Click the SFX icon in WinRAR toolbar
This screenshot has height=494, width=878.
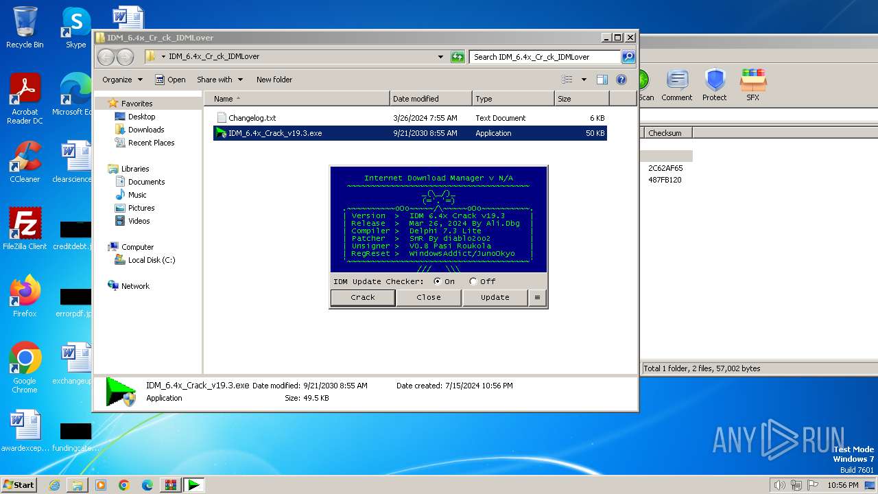coord(753,86)
